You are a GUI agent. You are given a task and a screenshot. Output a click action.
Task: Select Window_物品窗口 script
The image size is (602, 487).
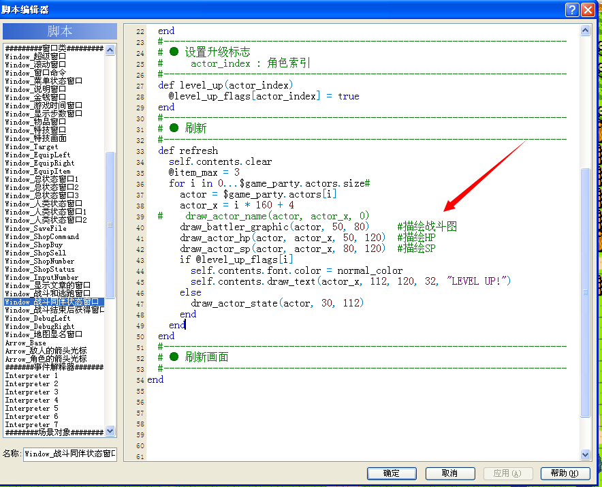(x=35, y=122)
